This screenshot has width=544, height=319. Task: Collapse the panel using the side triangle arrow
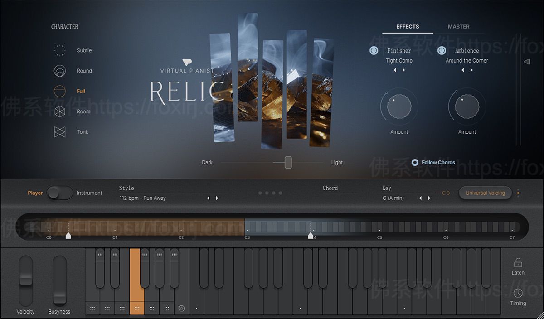pyautogui.click(x=527, y=61)
